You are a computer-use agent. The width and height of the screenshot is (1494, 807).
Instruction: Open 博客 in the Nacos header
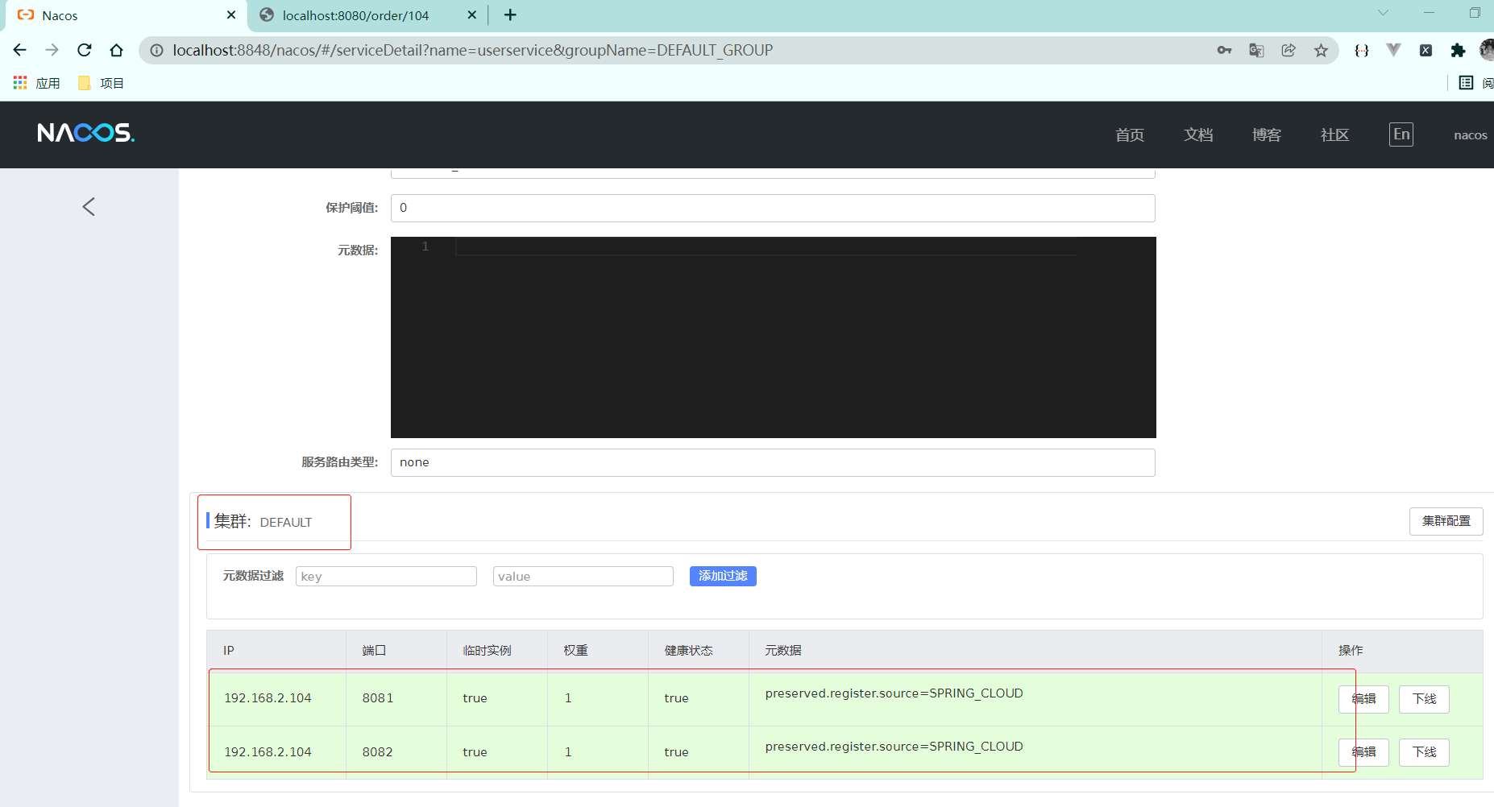(1267, 134)
